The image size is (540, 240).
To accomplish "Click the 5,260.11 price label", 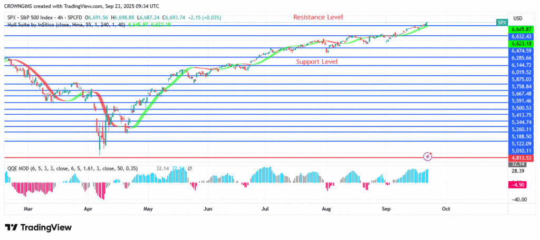I will click(x=522, y=129).
